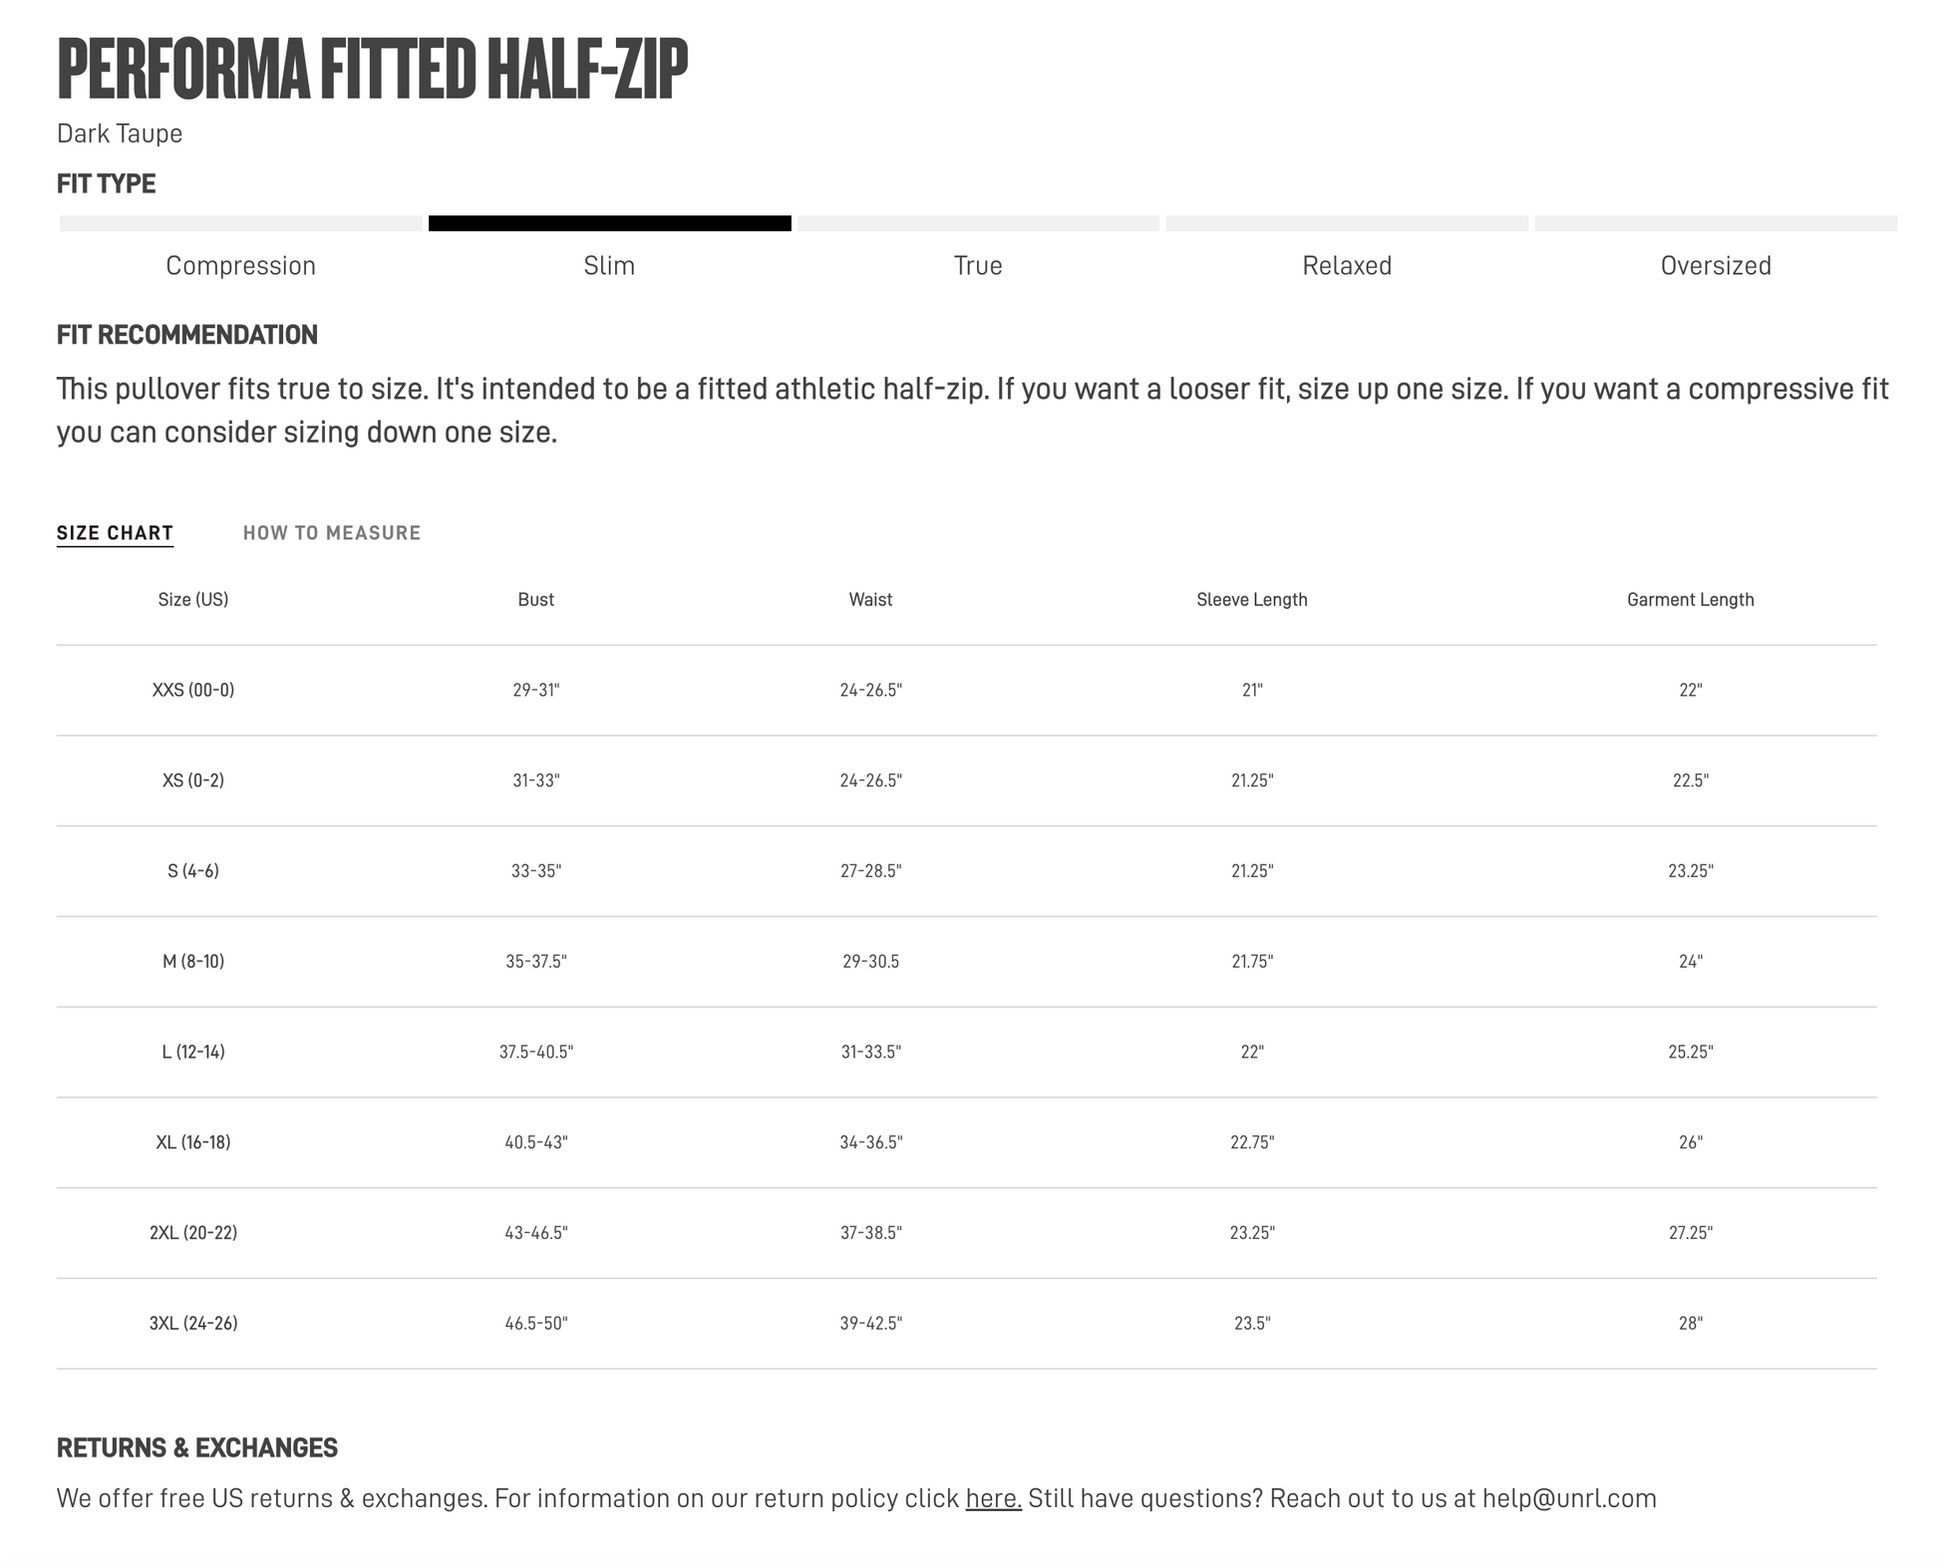
Task: Click the Bust column header
Action: click(x=535, y=599)
